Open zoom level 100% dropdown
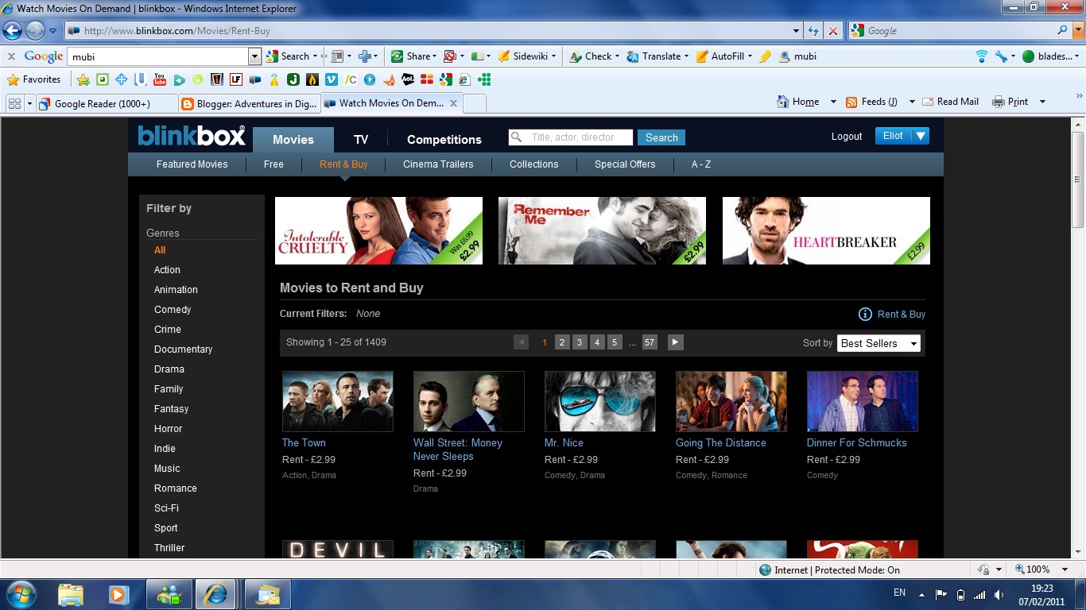Image resolution: width=1086 pixels, height=610 pixels. click(1065, 569)
